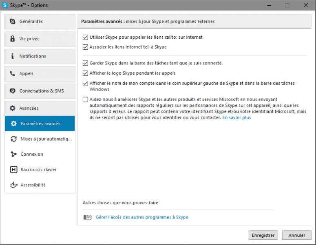Open Appels via the phone handset icon

(13, 73)
